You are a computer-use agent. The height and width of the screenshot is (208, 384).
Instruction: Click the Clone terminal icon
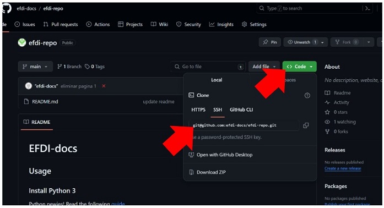(191, 95)
